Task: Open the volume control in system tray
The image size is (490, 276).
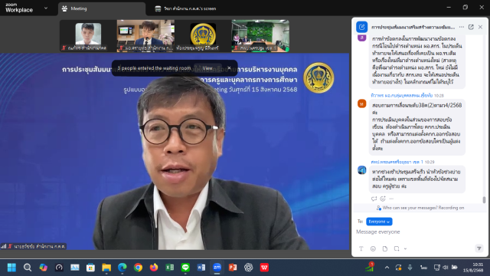Action: click(x=446, y=268)
